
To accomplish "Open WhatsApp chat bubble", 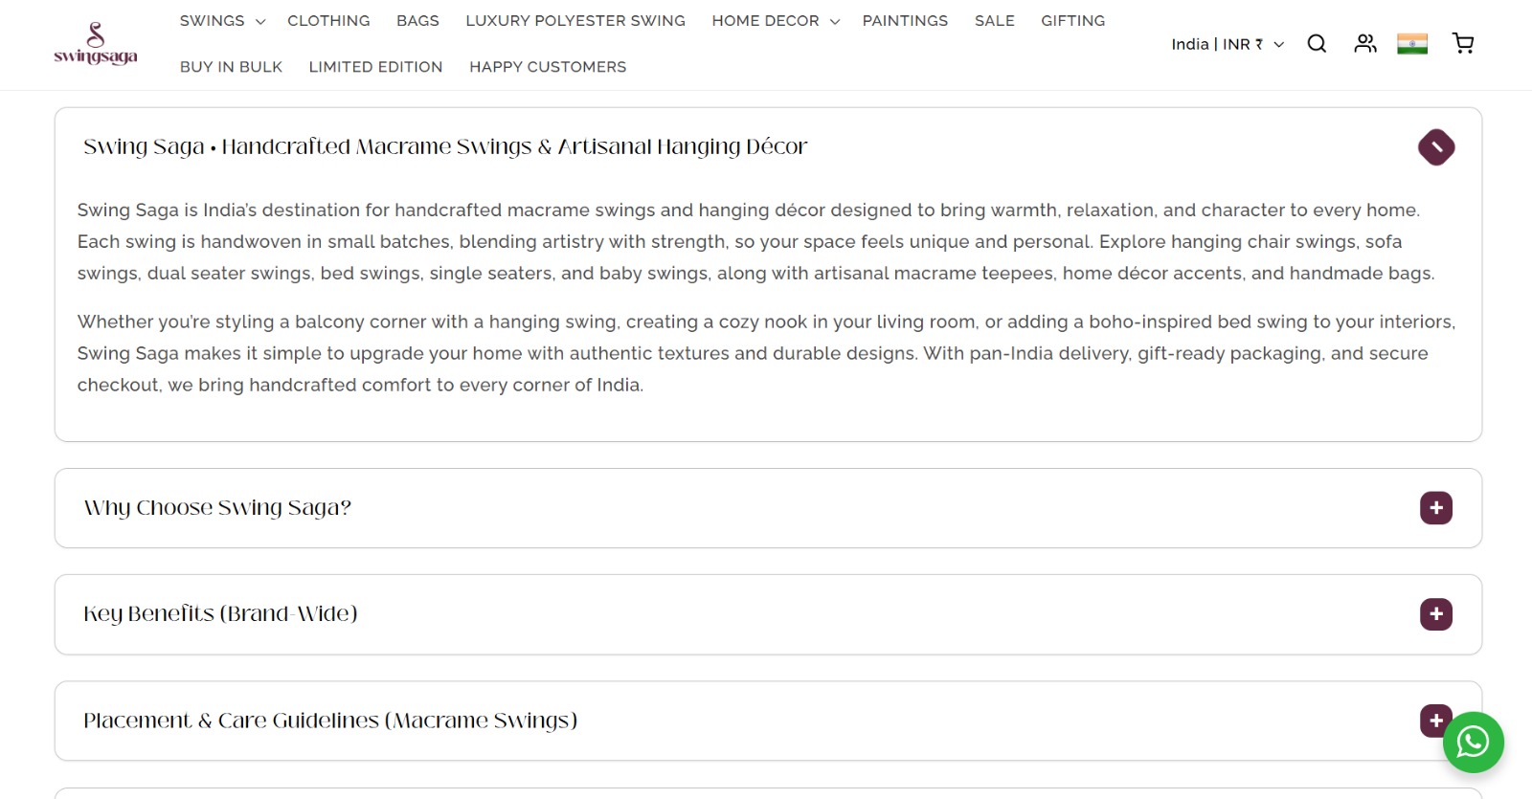I will tap(1474, 743).
